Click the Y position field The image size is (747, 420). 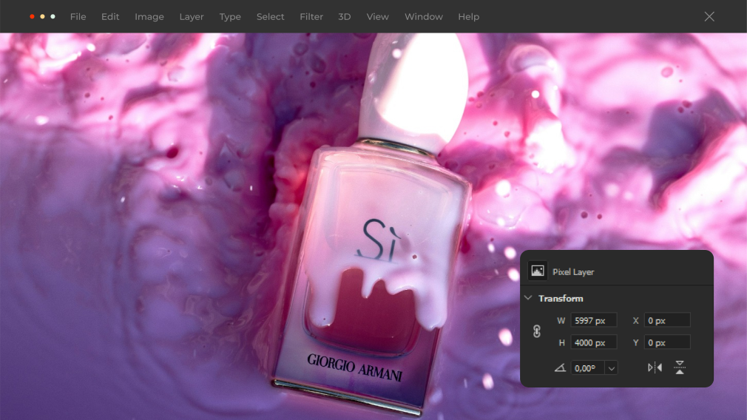(667, 342)
